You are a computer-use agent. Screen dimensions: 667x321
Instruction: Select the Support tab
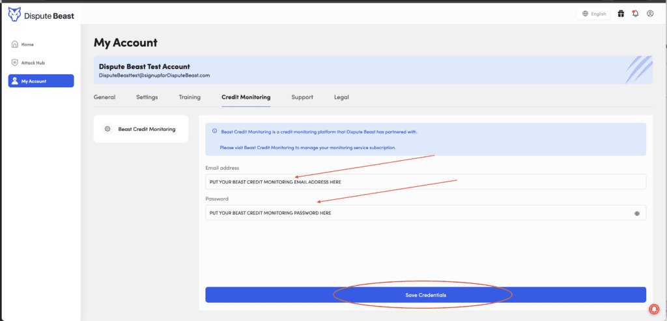pyautogui.click(x=302, y=97)
